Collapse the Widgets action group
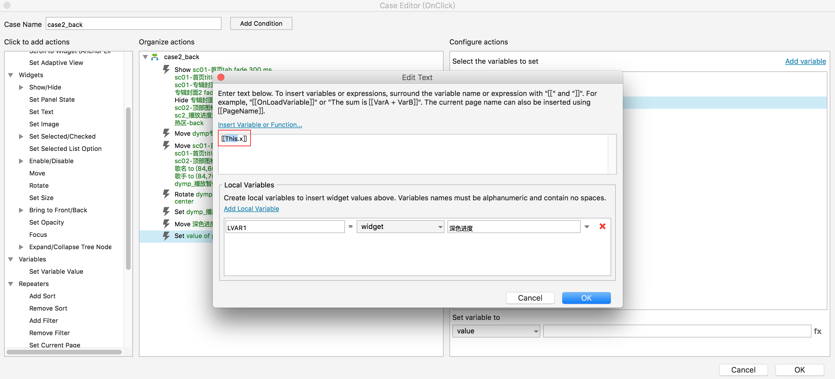The width and height of the screenshot is (835, 379). tap(11, 75)
